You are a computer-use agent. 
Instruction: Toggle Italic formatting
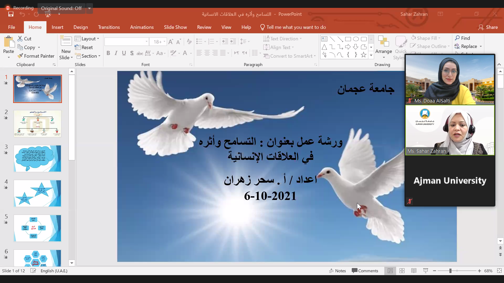pyautogui.click(x=116, y=53)
